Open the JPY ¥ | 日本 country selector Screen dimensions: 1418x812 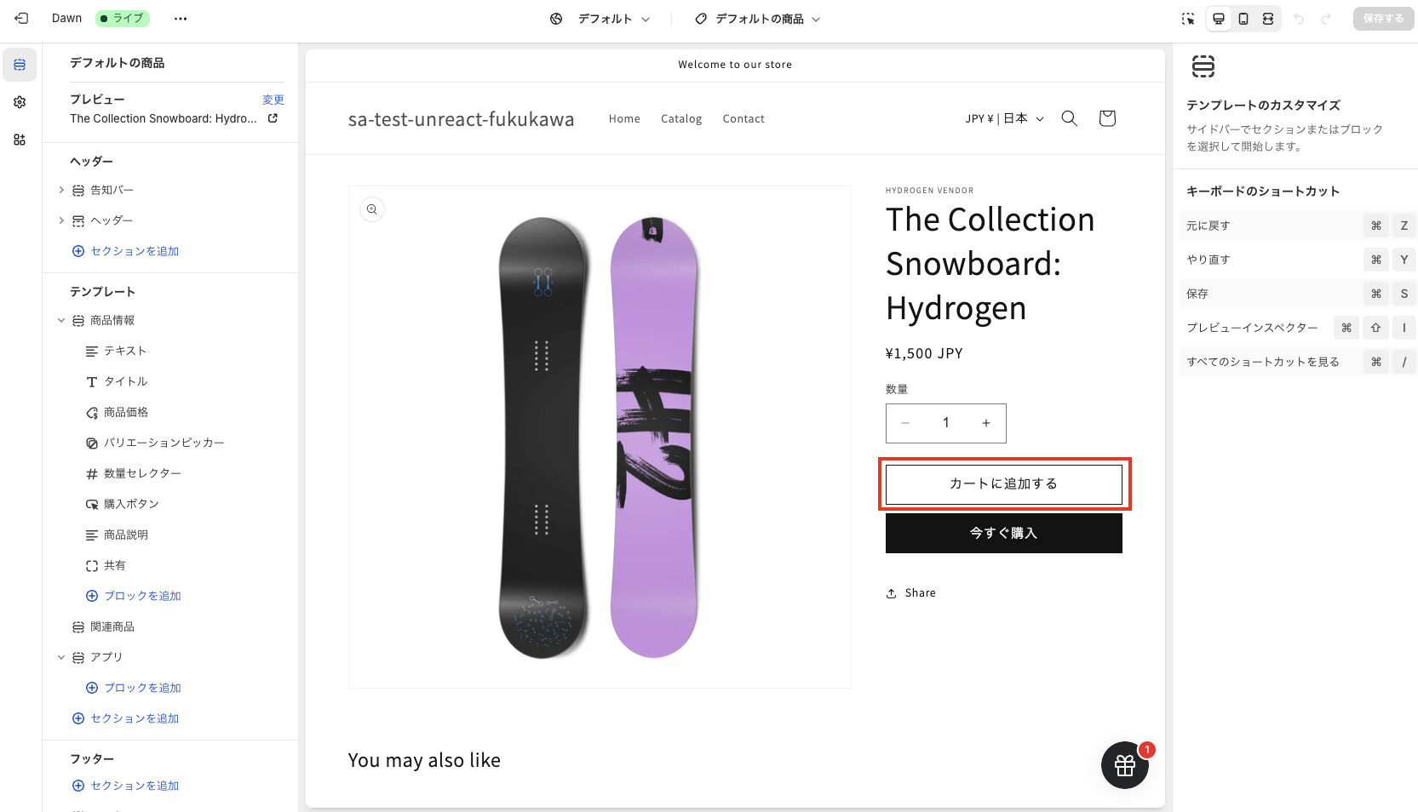pos(1004,118)
